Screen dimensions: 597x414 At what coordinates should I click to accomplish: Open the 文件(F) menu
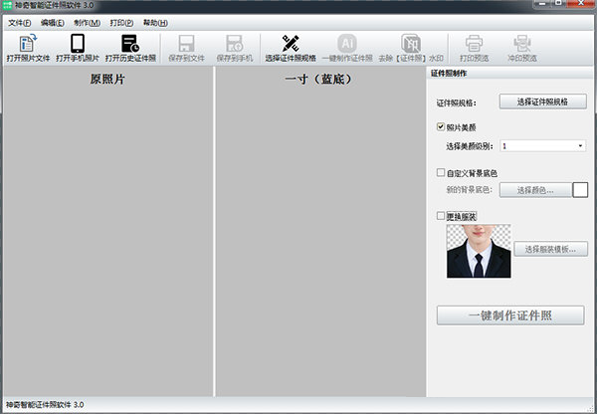pyautogui.click(x=20, y=22)
